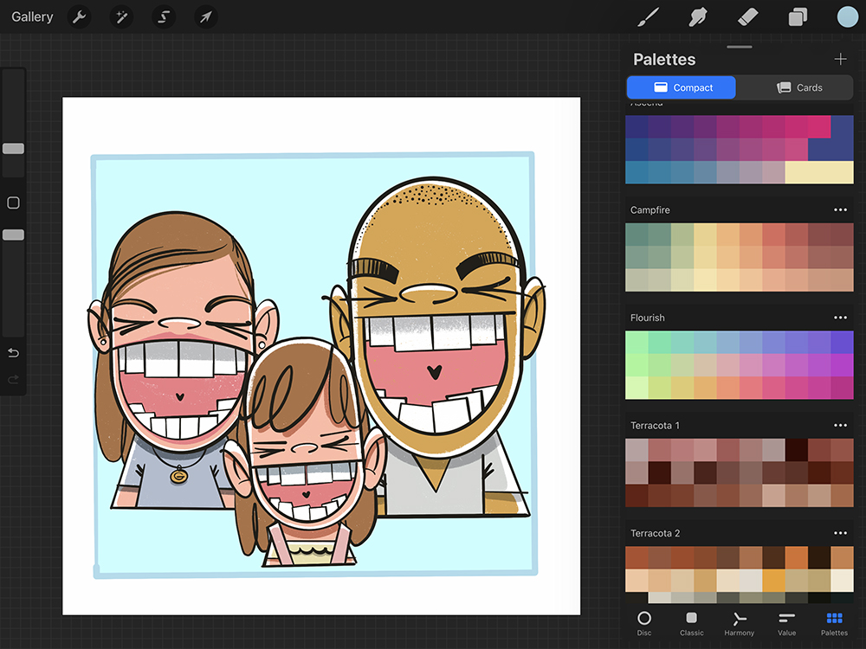Open the Actions wrench menu
This screenshot has height=649, width=866.
[80, 17]
